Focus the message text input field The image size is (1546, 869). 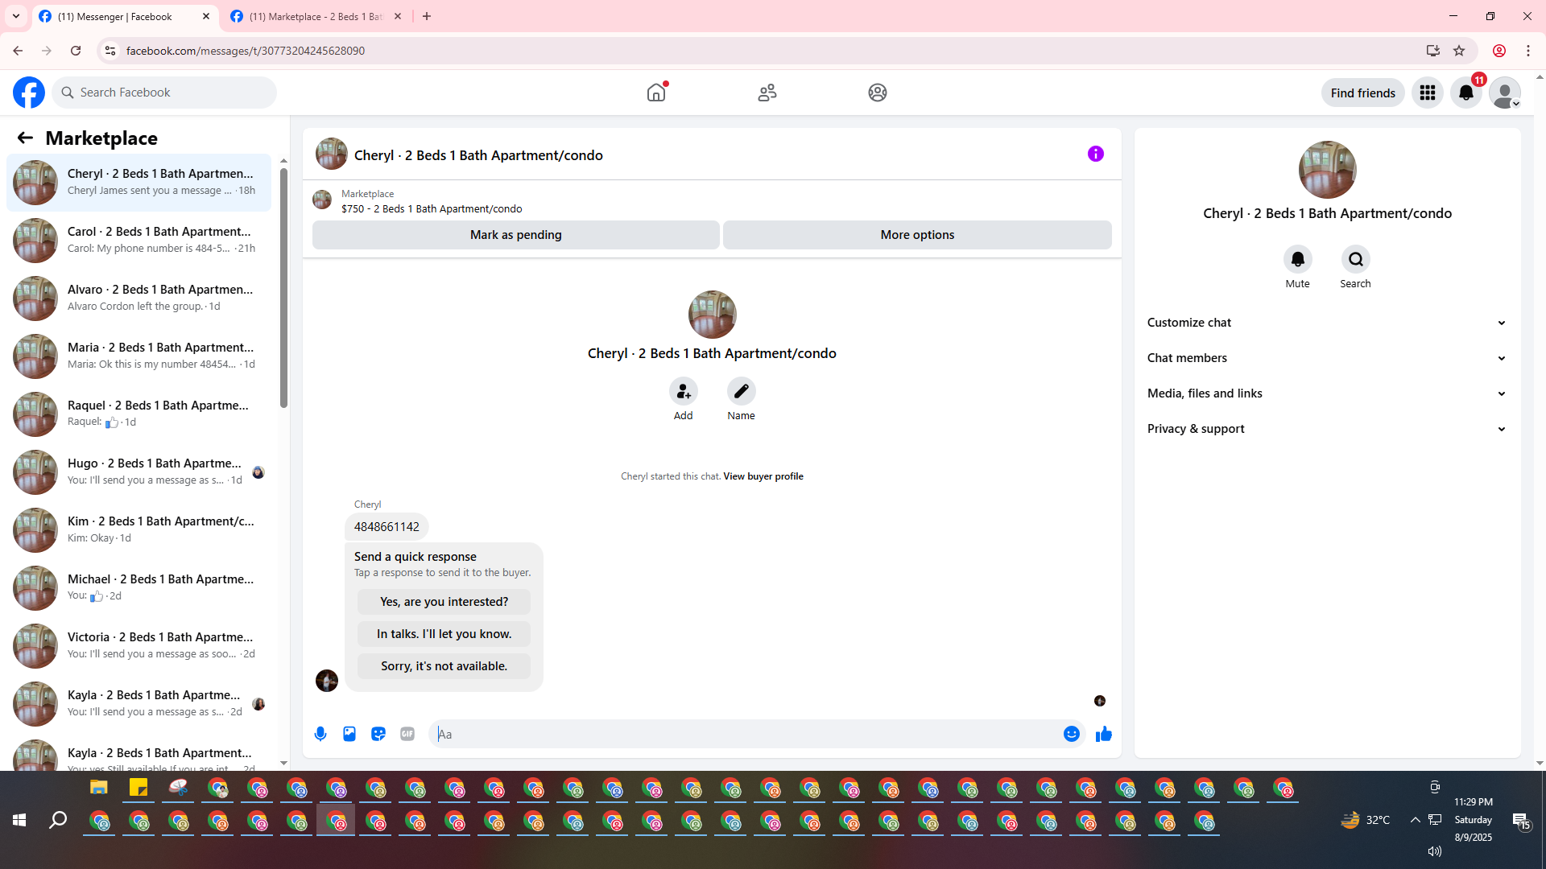pyautogui.click(x=749, y=734)
